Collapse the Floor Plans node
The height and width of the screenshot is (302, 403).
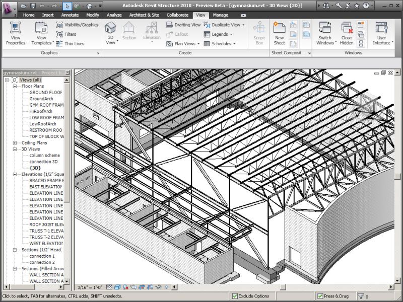click(15, 86)
